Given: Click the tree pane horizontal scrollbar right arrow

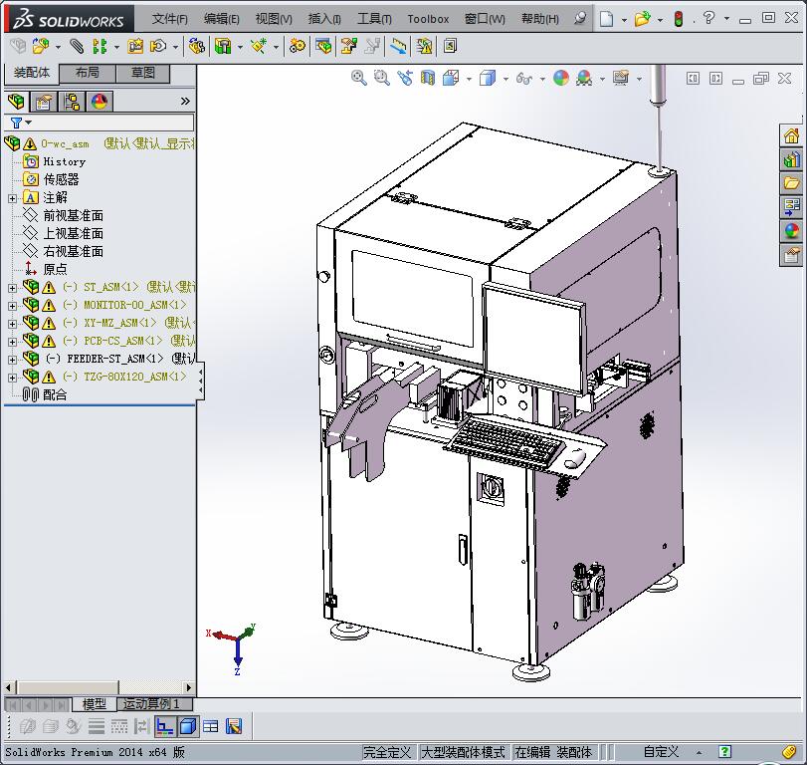Looking at the screenshot, I should (x=189, y=687).
